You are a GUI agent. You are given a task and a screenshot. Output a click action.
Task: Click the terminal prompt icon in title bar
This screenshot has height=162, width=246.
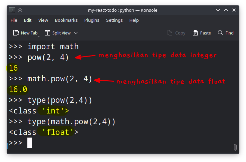coord(12,10)
